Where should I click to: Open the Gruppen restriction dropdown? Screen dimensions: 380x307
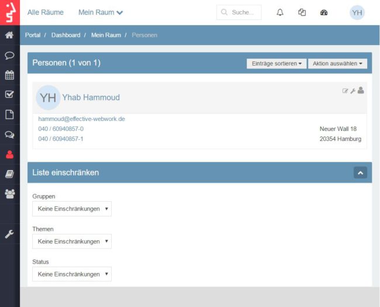[x=72, y=209]
